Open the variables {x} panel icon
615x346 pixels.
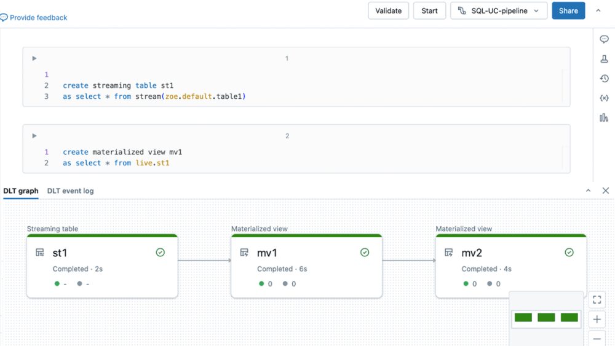(x=604, y=98)
